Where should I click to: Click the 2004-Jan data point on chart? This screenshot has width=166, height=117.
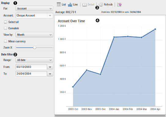pos(114,37)
